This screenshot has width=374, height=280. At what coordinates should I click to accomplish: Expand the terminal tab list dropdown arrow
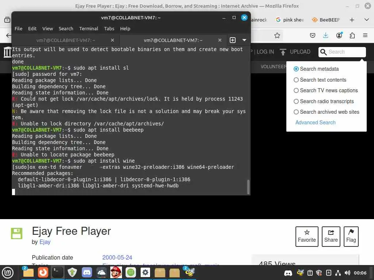(x=244, y=40)
